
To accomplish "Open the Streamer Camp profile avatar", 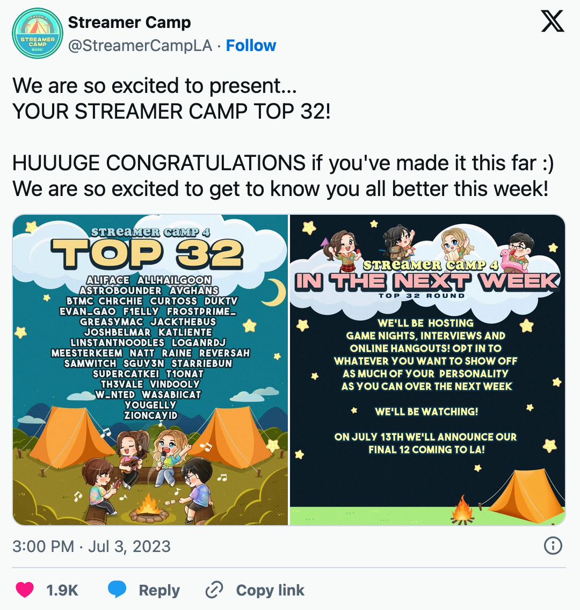I will tap(38, 33).
